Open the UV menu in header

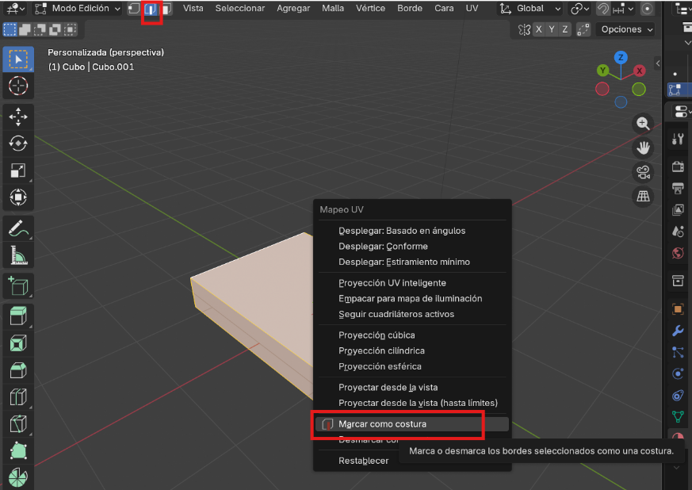click(x=472, y=9)
